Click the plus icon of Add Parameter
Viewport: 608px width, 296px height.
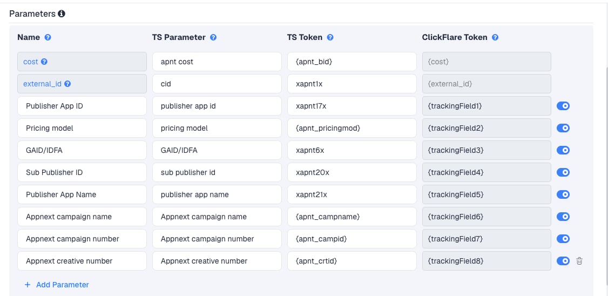coord(28,285)
